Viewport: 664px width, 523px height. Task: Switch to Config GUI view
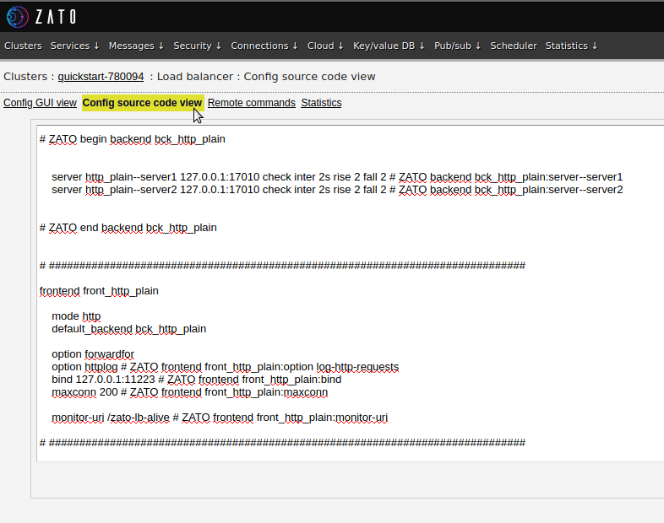(40, 103)
